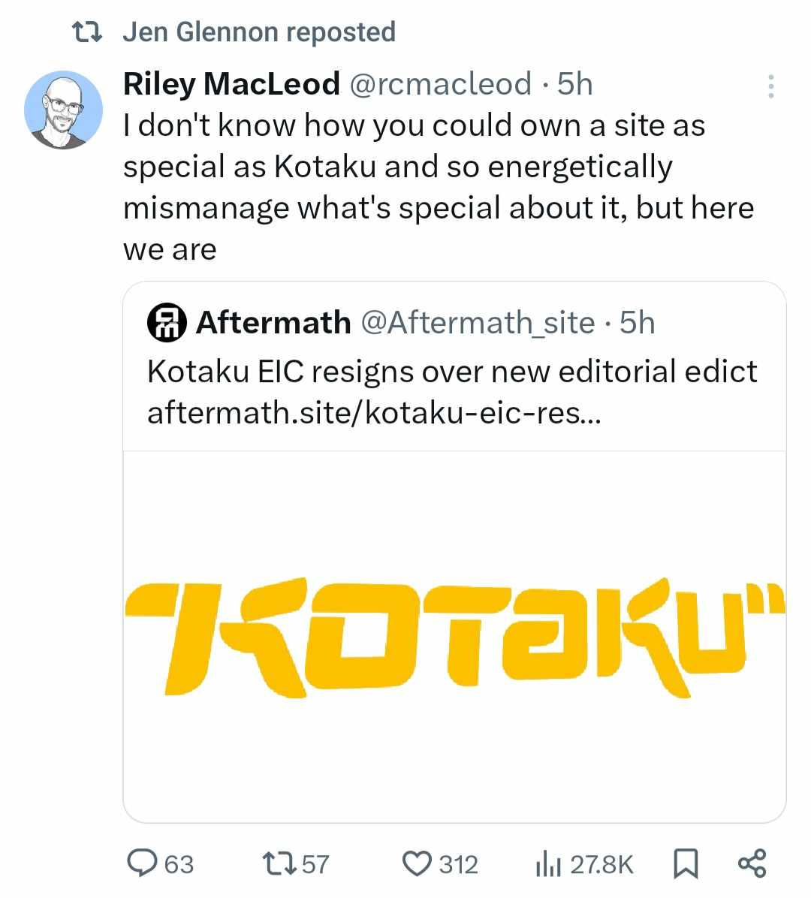811x898 pixels.
Task: Click the 5h timestamp on Riley's post
Action: [574, 84]
